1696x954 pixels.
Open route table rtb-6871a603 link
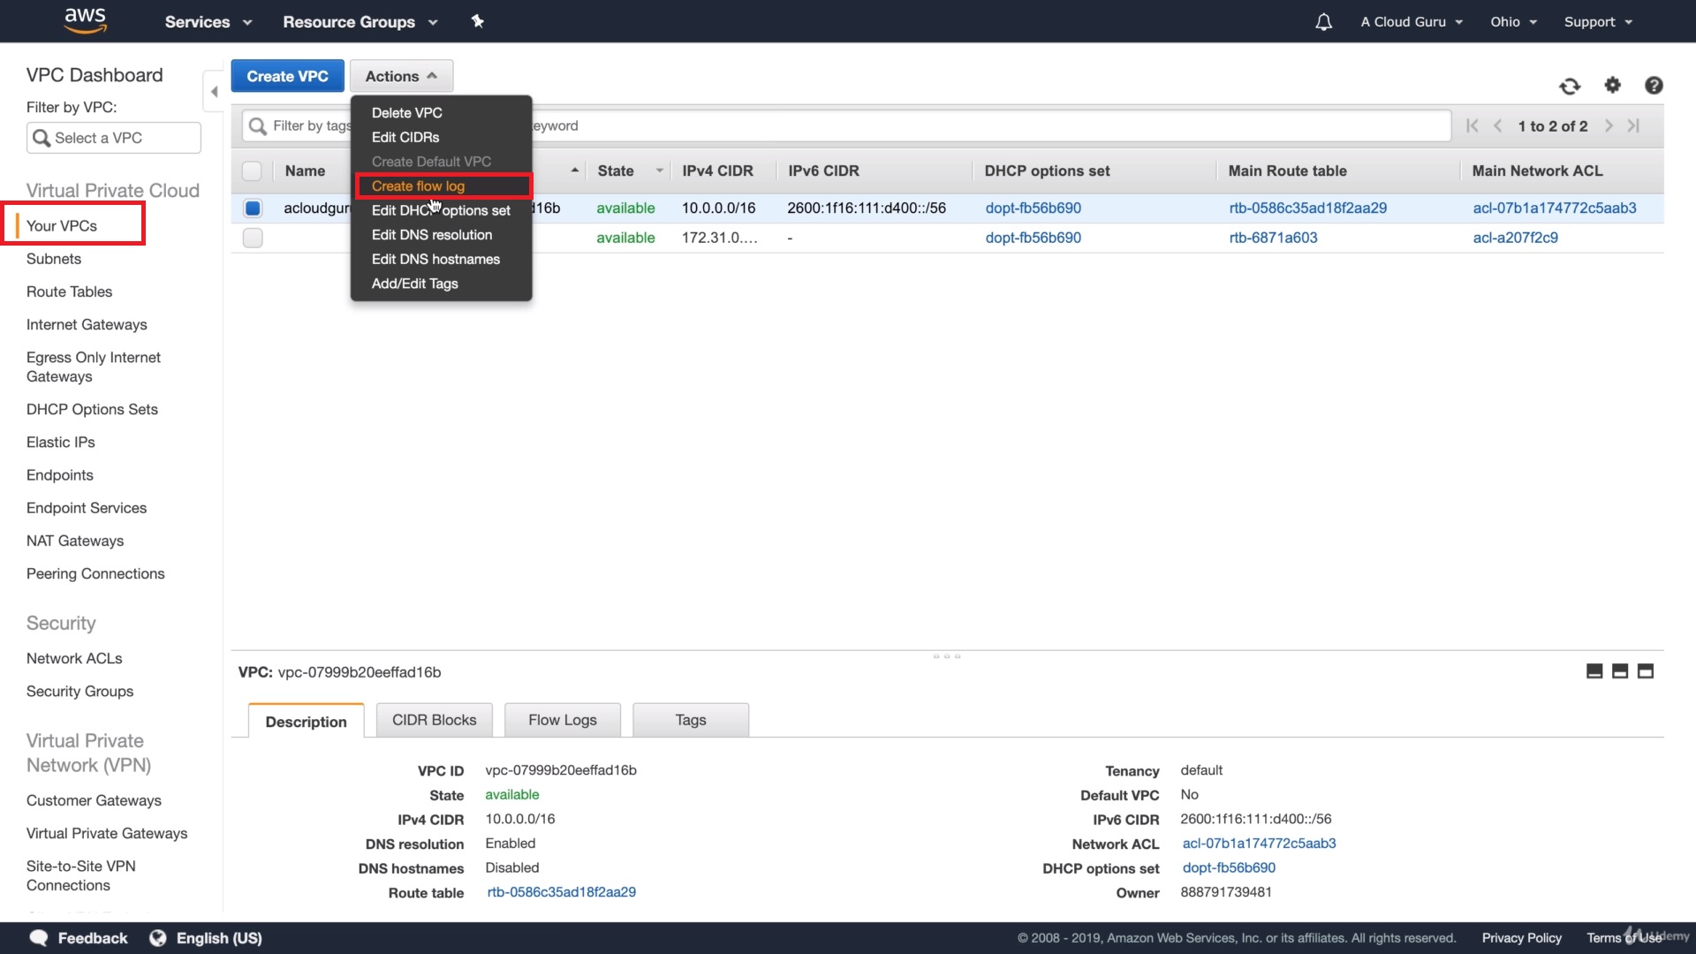pyautogui.click(x=1273, y=238)
